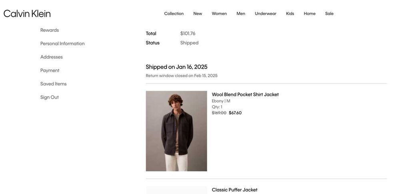This screenshot has height=194, width=400.
Task: Go to the New arrivals menu
Action: 198,14
